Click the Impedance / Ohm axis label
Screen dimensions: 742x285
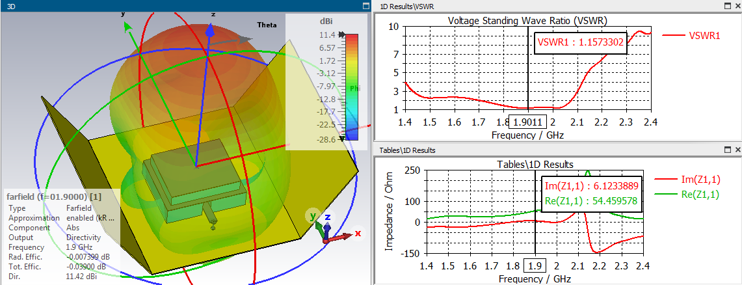click(389, 211)
